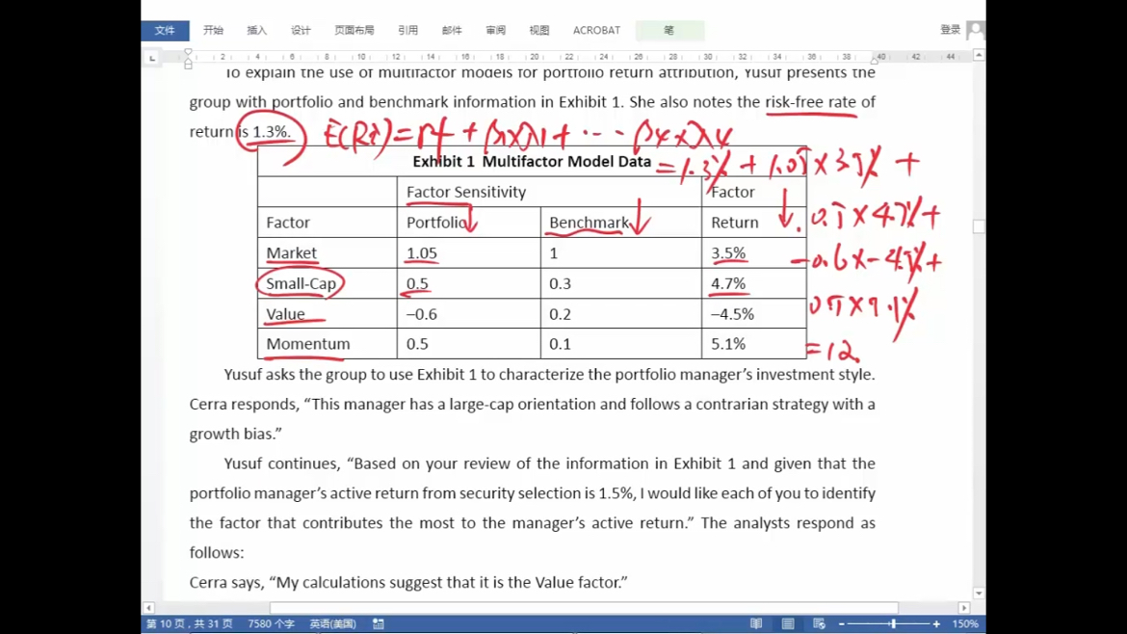Screen dimensions: 1127x634
Task: Switch to the 开始 ribbon tab
Action: point(214,30)
